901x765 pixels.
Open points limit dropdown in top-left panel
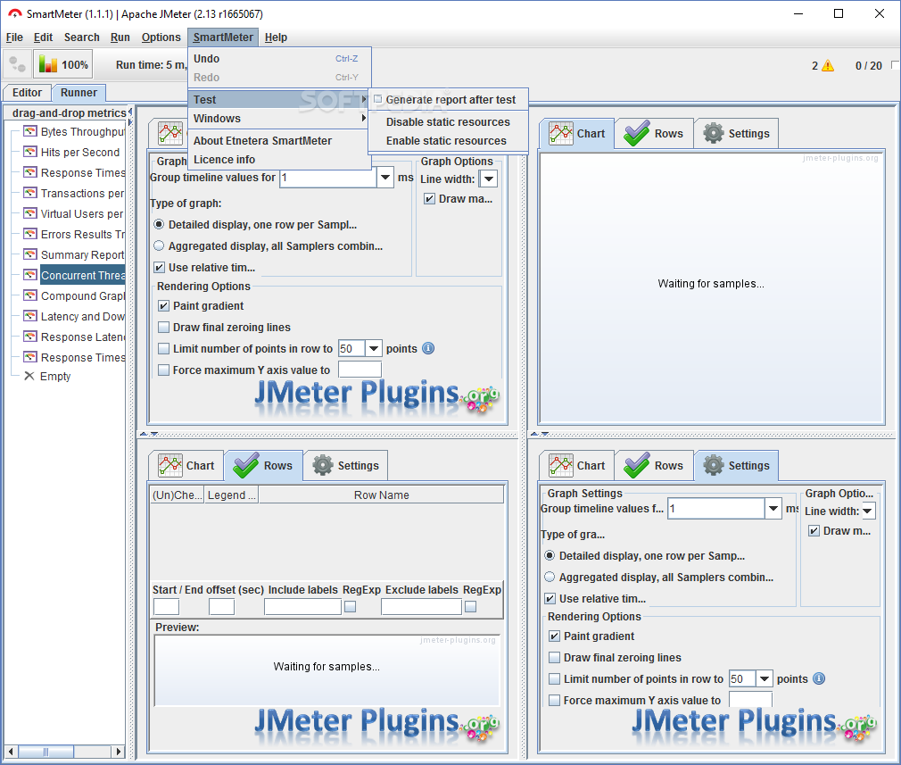374,348
